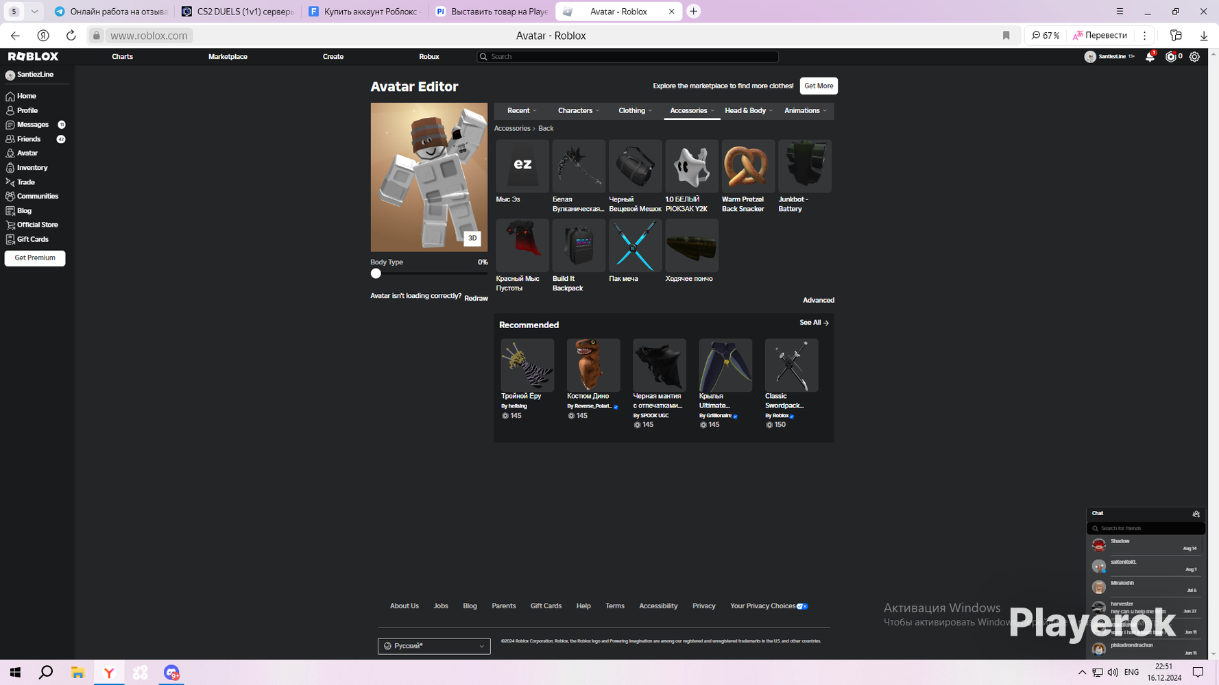This screenshot has height=685, width=1219.
Task: Expand the Animations category dropdown
Action: 806,111
